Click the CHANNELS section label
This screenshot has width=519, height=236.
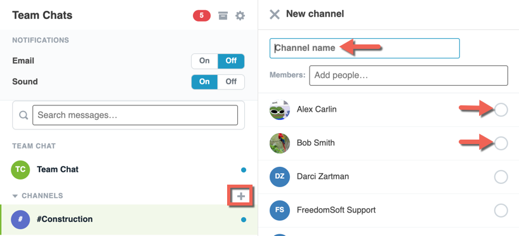click(42, 196)
